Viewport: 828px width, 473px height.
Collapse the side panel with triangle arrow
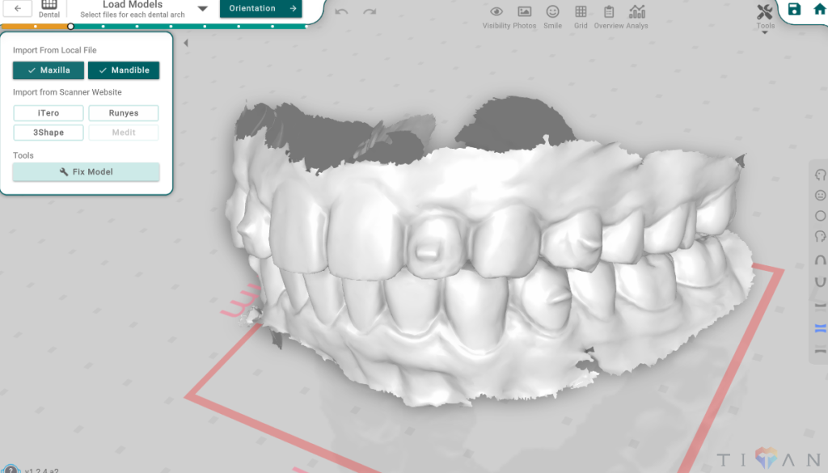point(186,44)
